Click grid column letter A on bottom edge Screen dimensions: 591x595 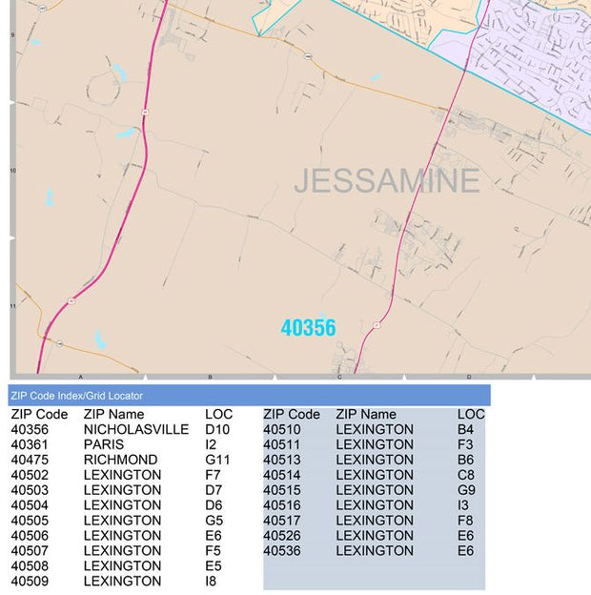click(x=80, y=378)
